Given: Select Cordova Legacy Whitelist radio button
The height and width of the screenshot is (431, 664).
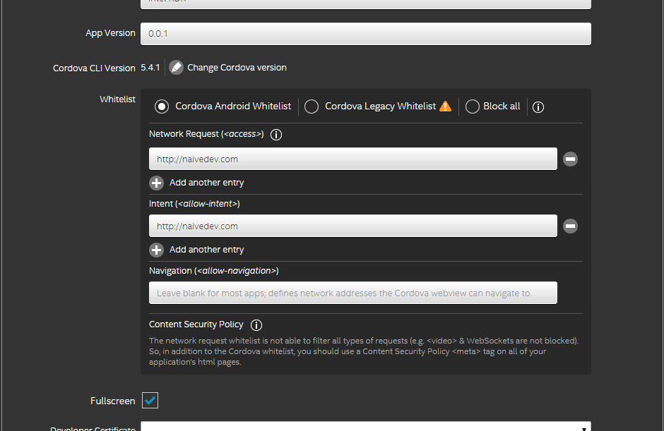Looking at the screenshot, I should (312, 107).
